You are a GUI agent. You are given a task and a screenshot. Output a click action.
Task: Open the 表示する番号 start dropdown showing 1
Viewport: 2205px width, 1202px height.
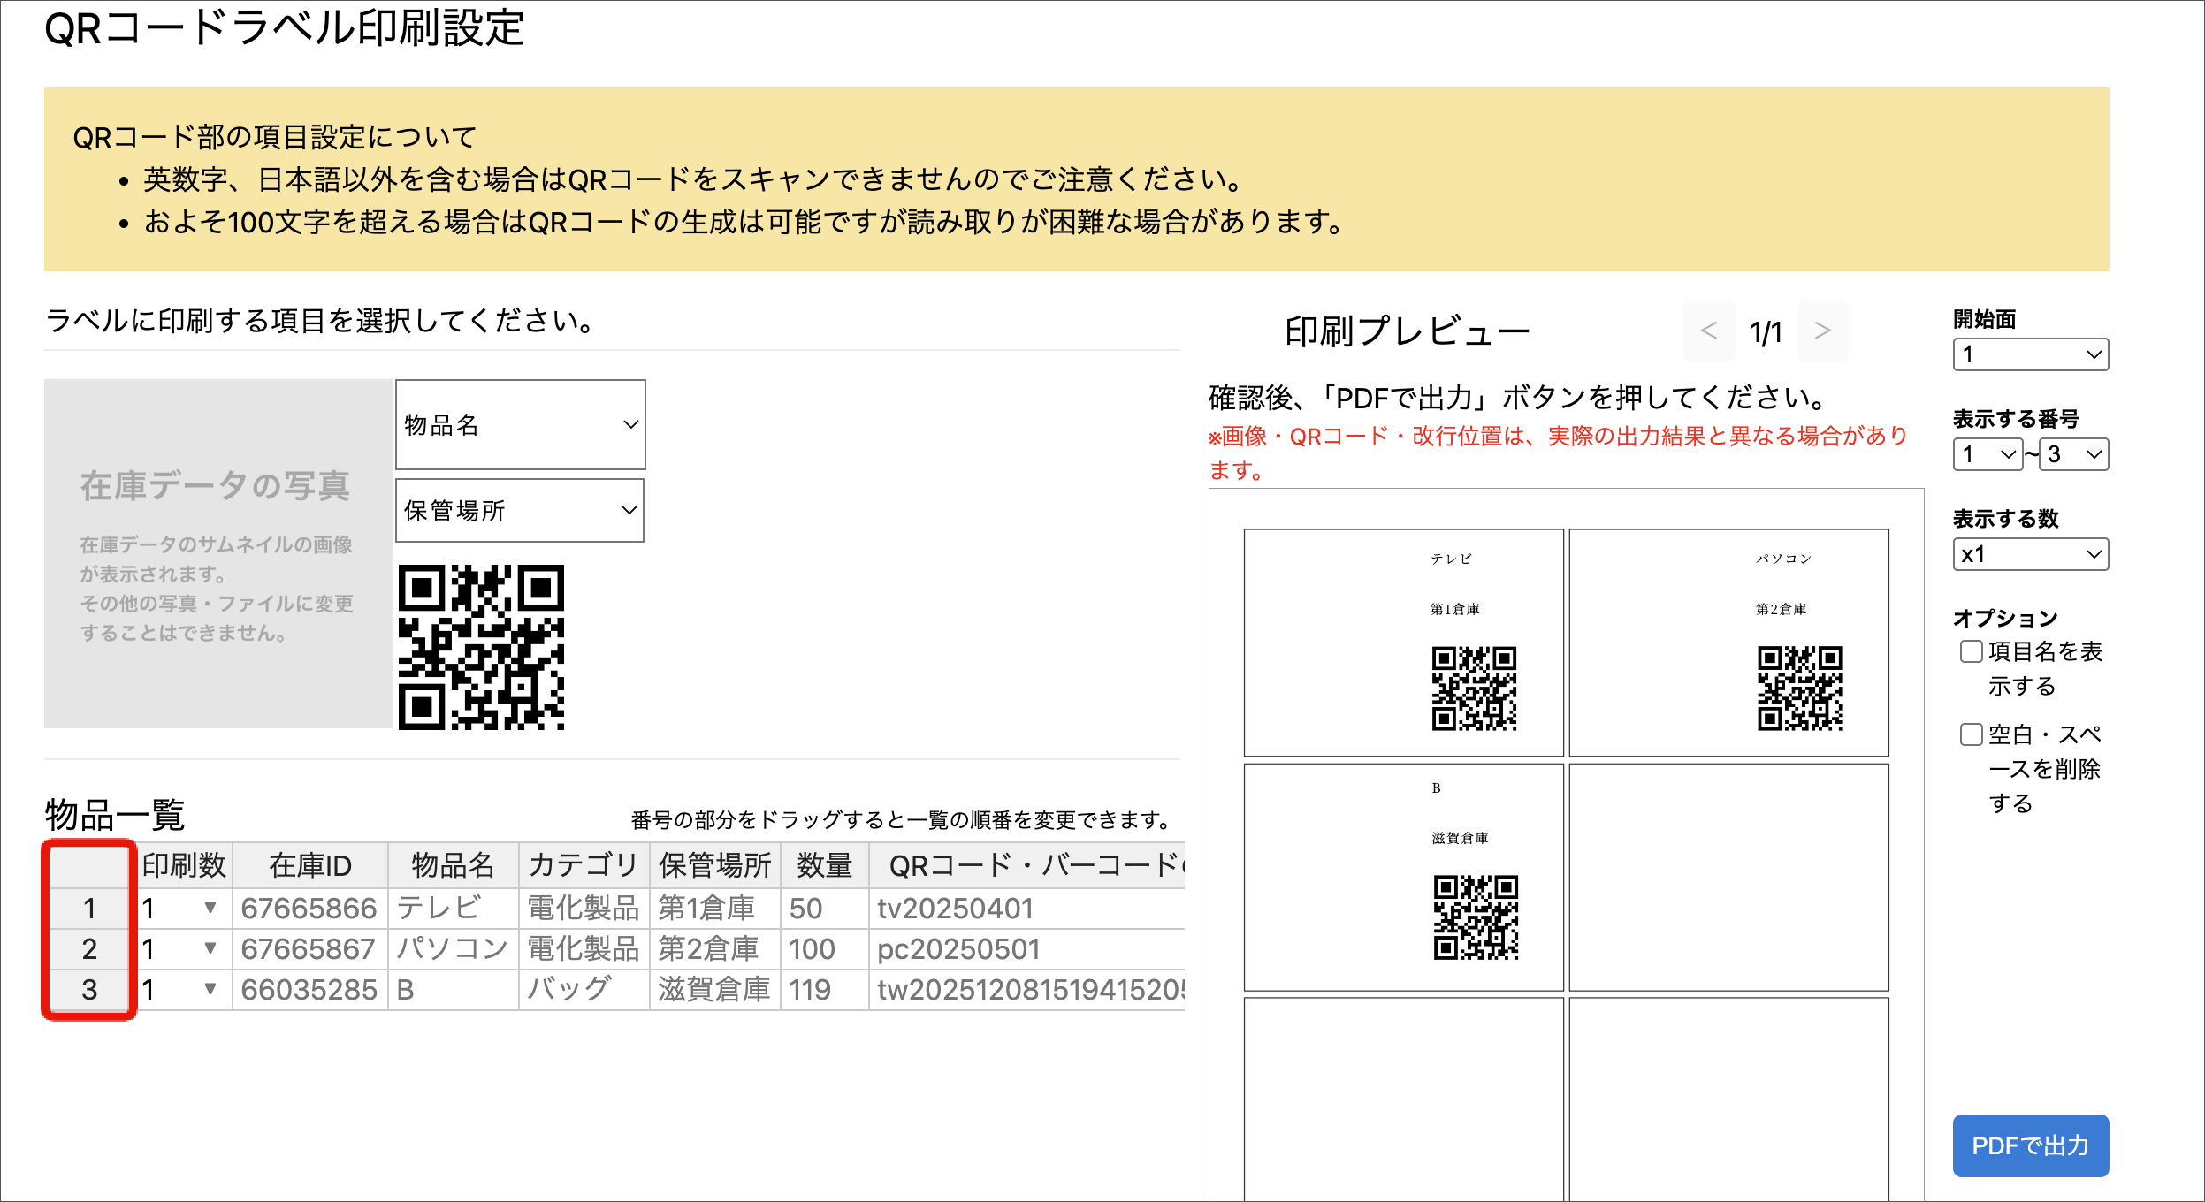(x=1988, y=454)
